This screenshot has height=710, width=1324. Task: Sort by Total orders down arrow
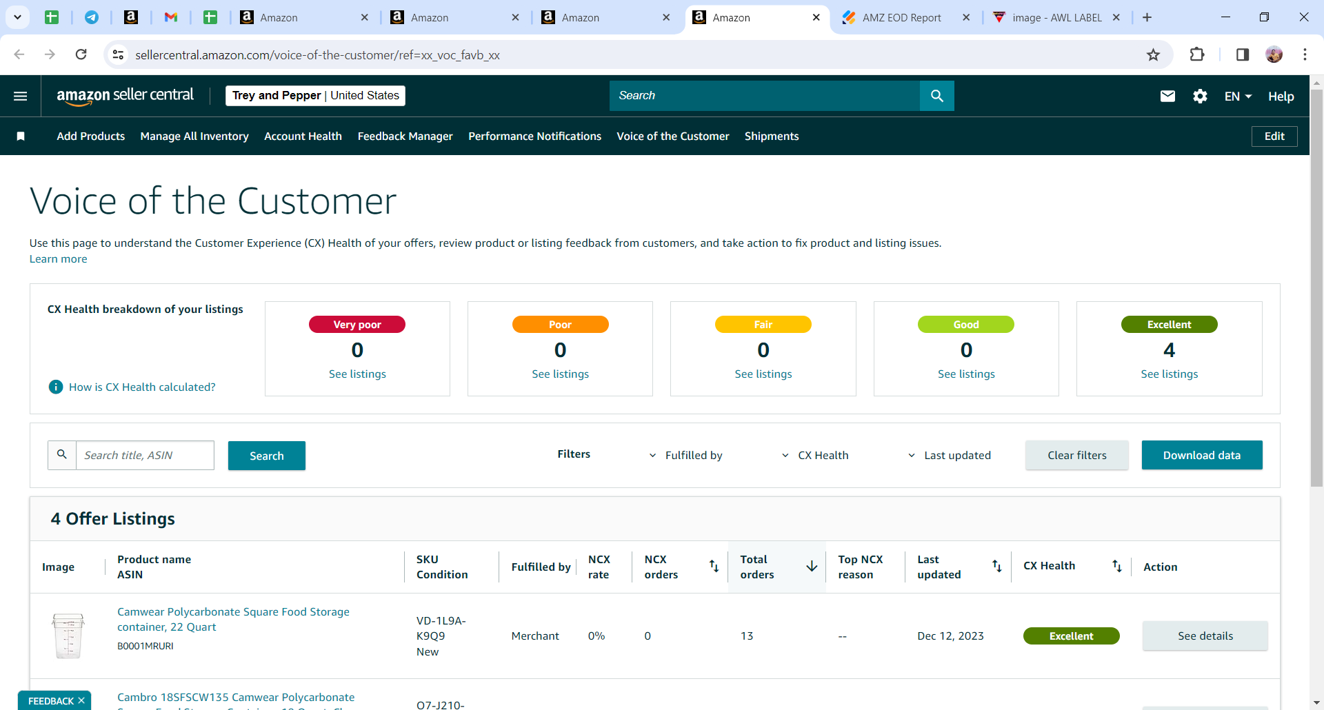[x=812, y=566]
